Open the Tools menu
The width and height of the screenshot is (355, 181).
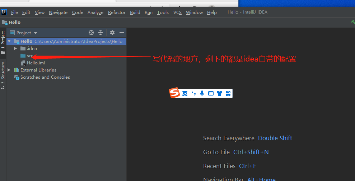tap(163, 13)
